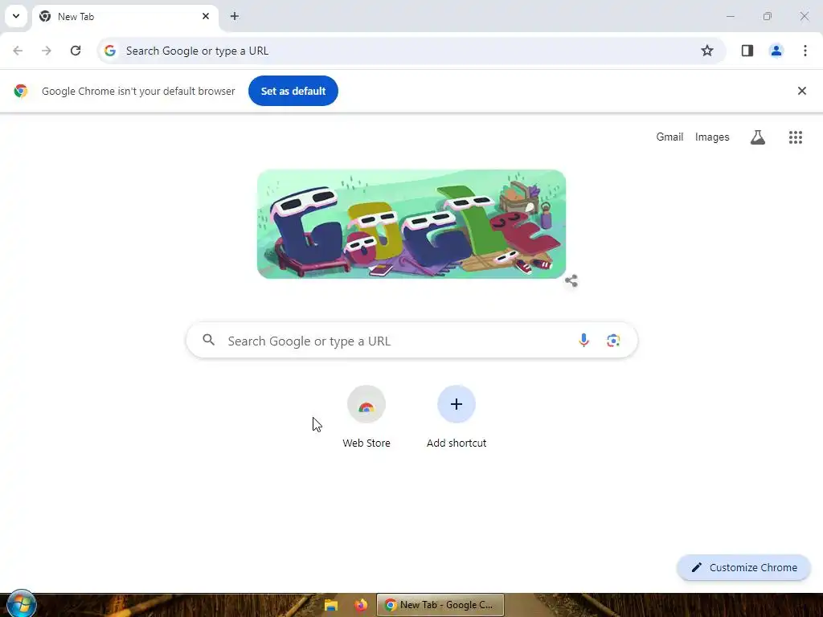Open the Gmail link

click(669, 137)
